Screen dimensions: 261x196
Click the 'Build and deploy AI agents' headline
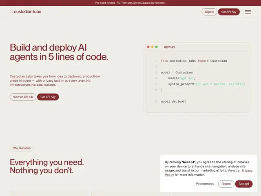point(59,52)
